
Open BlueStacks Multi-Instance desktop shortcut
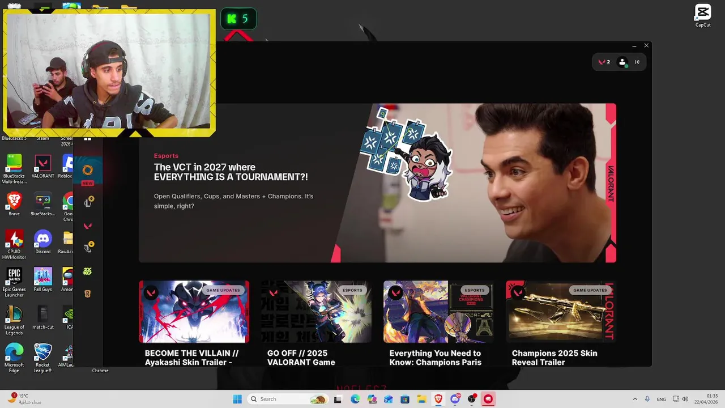click(x=14, y=168)
